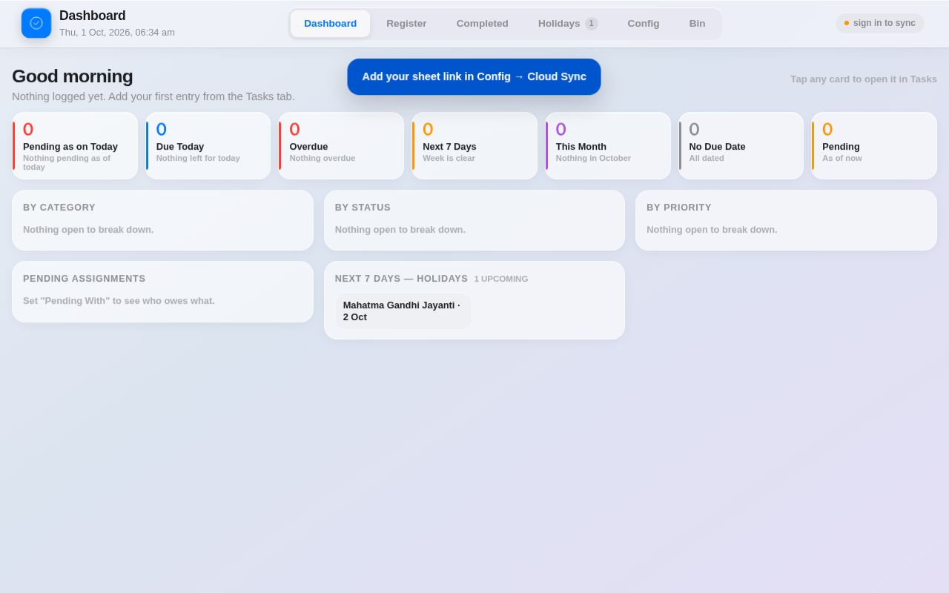Open the No Due Date card
Image resolution: width=949 pixels, height=593 pixels.
(x=741, y=146)
